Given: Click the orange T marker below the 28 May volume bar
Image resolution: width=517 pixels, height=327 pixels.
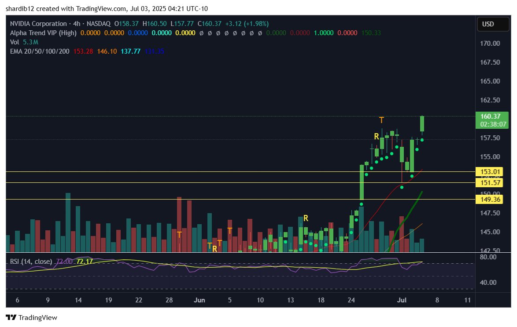Looking at the screenshot, I should (179, 235).
